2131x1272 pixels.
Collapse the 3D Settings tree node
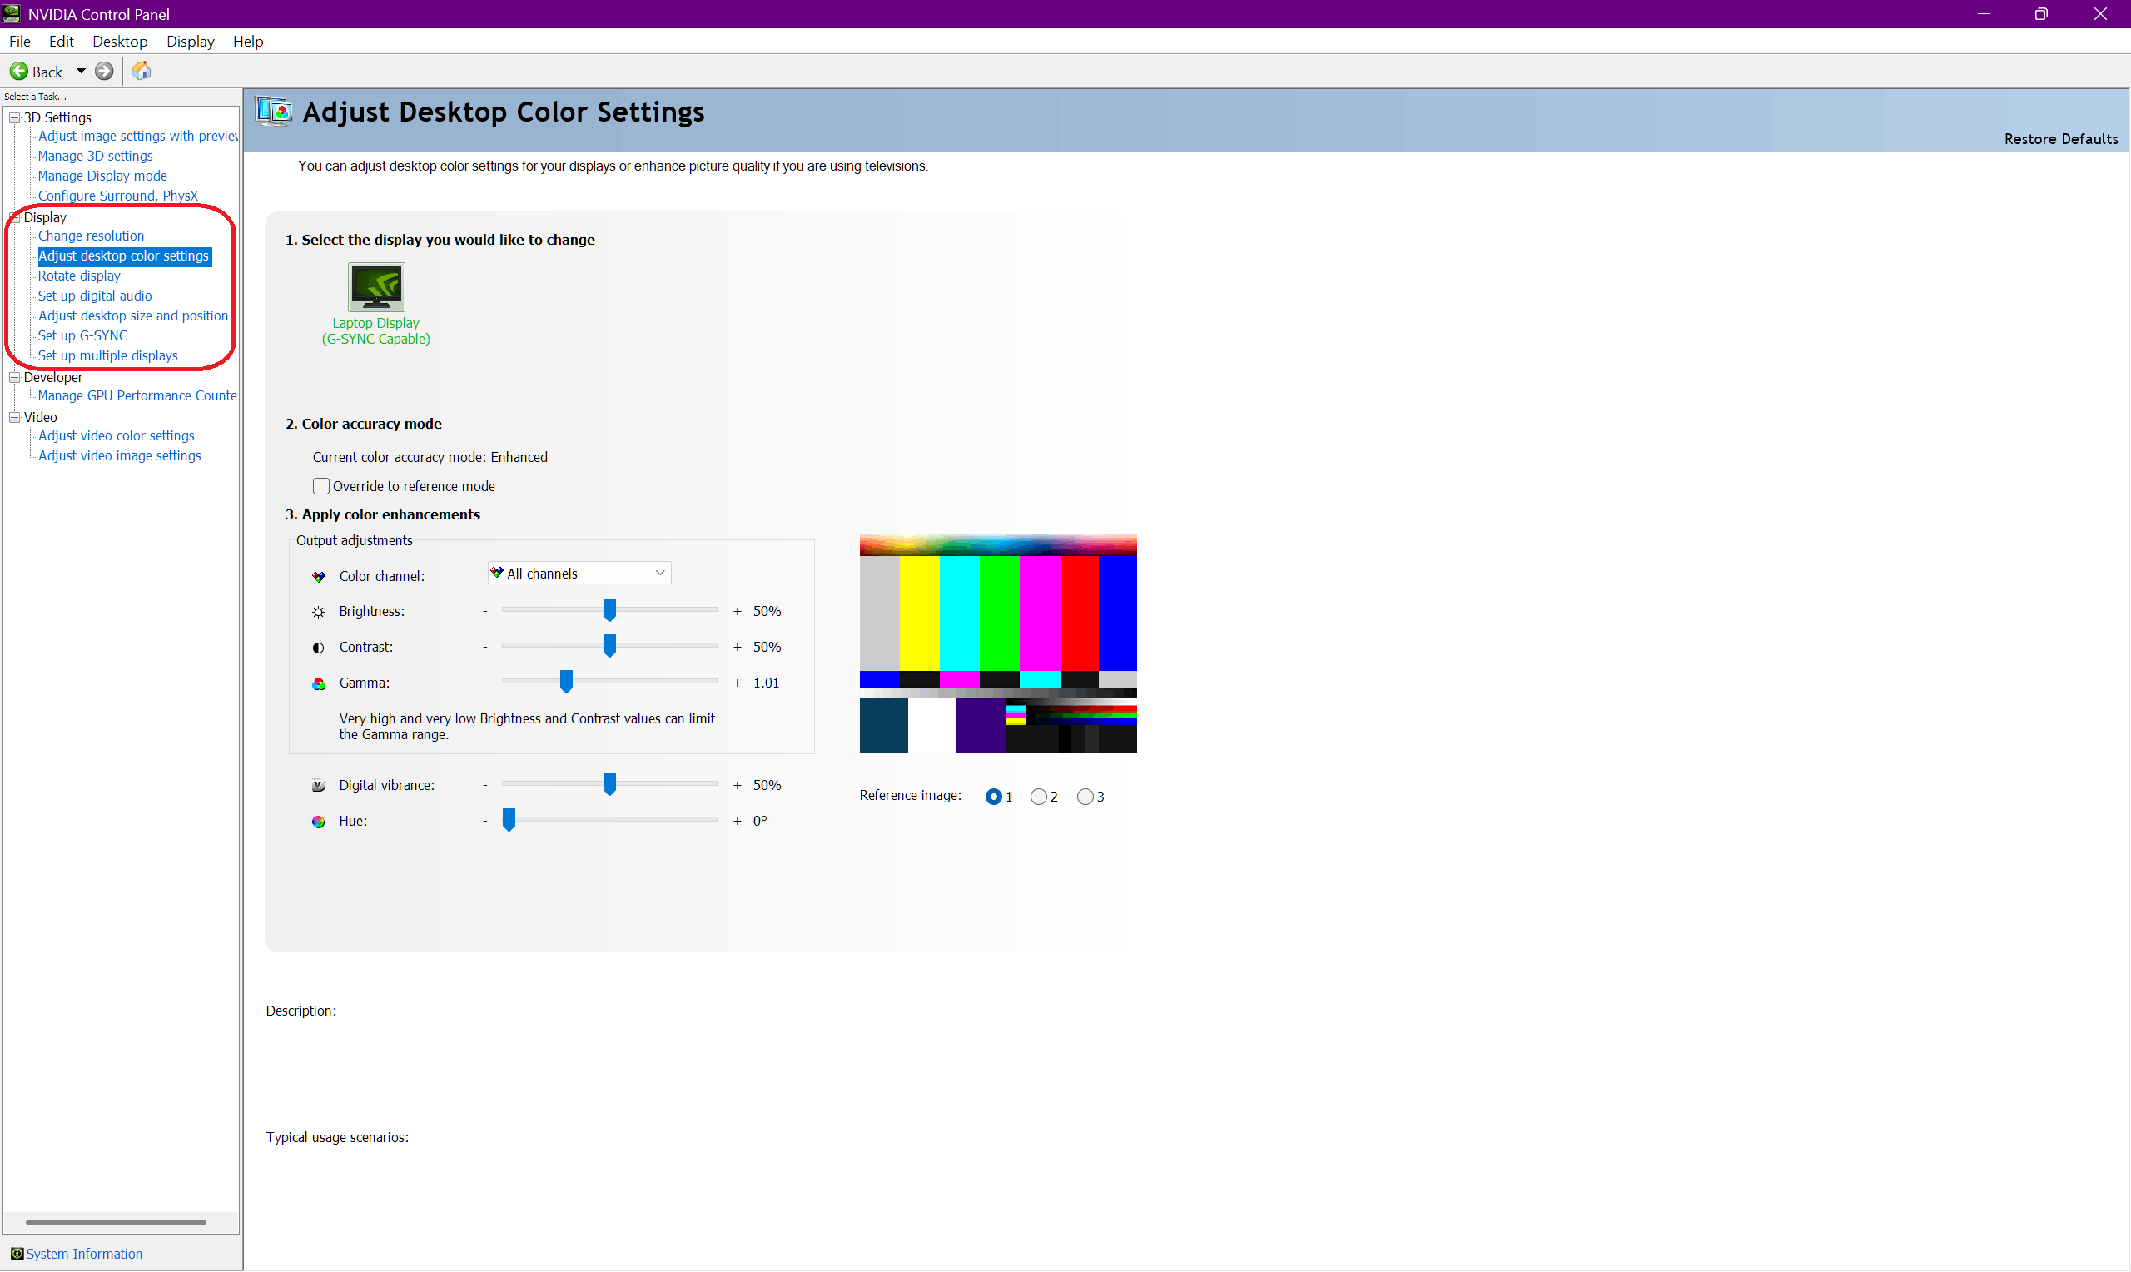[x=14, y=117]
